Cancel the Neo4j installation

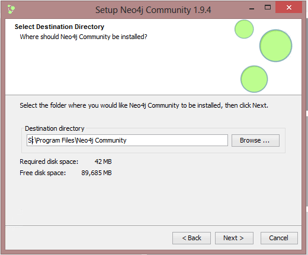pos(279,238)
